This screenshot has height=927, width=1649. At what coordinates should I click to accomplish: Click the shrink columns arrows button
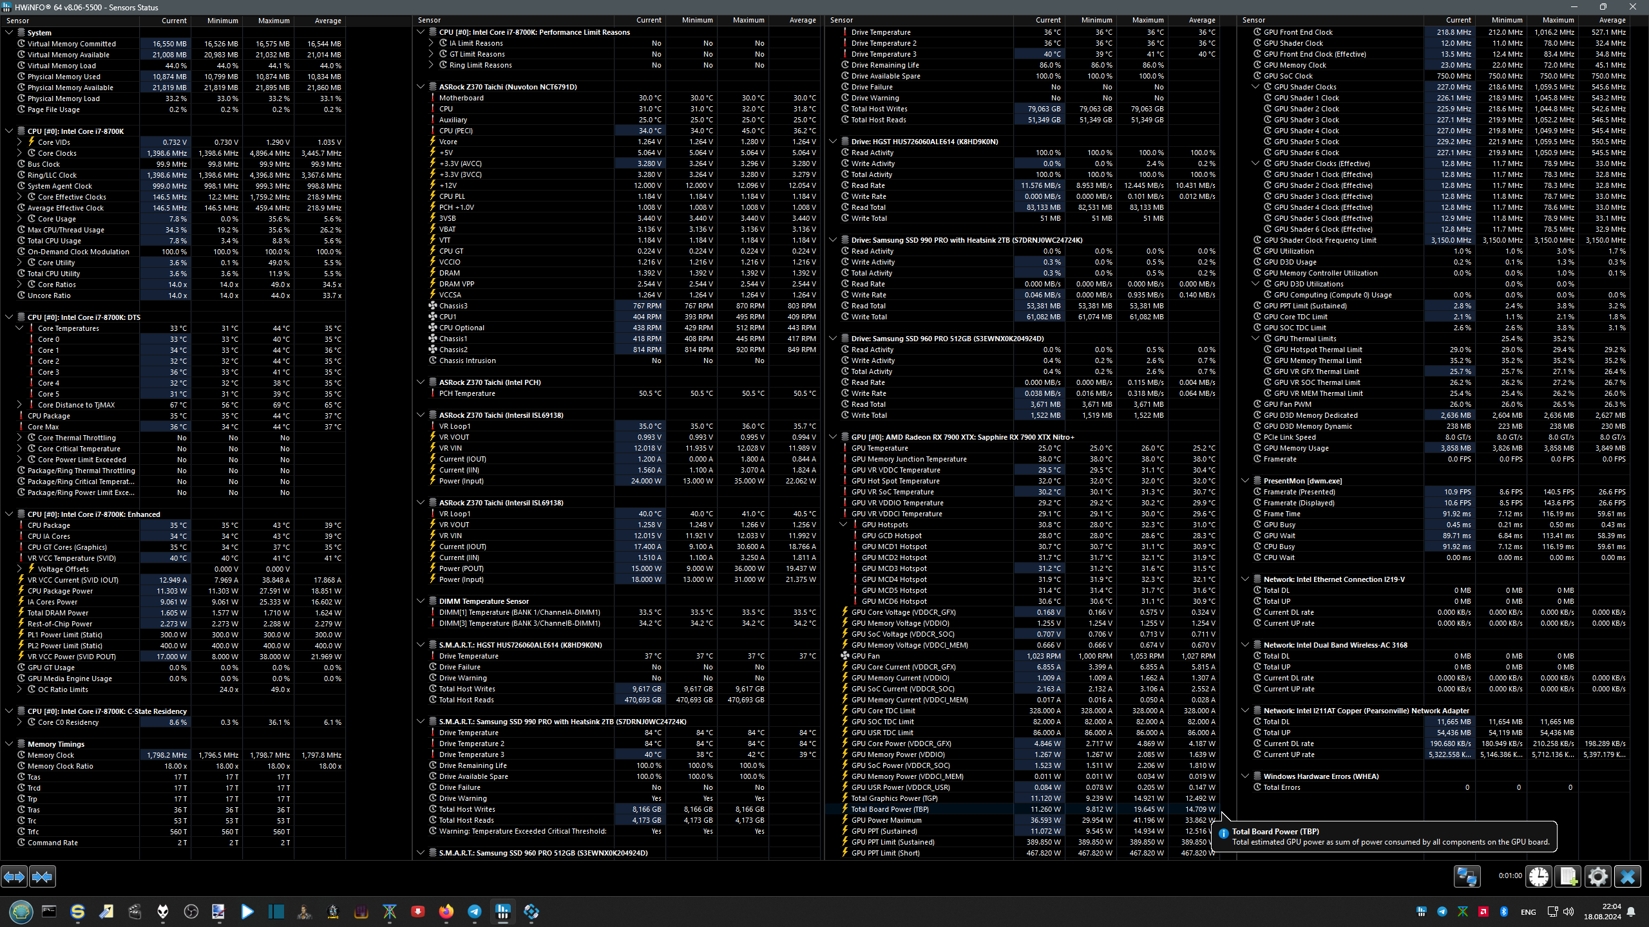point(43,876)
